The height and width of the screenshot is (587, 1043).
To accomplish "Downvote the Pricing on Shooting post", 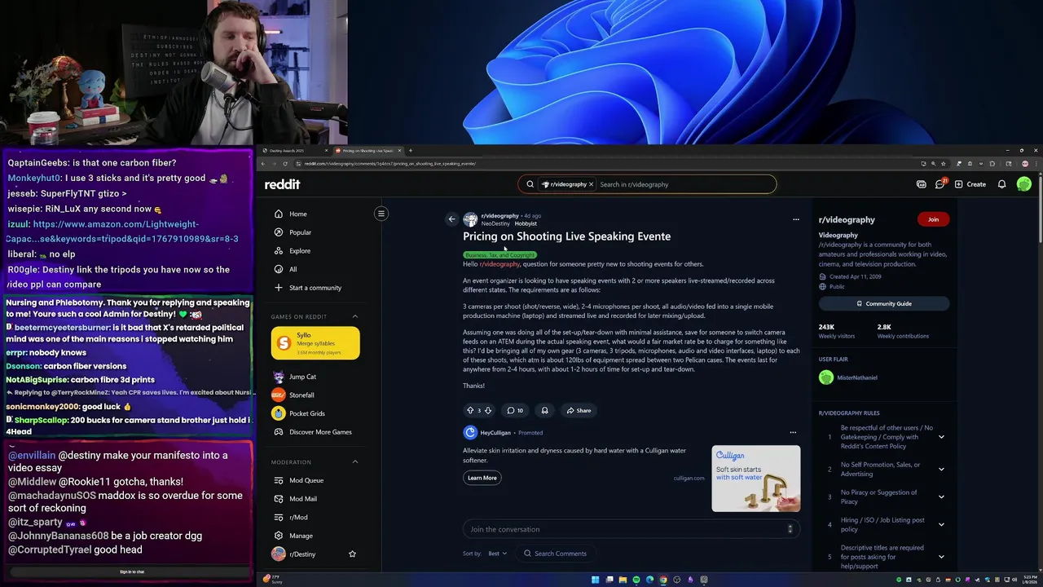I will [488, 410].
